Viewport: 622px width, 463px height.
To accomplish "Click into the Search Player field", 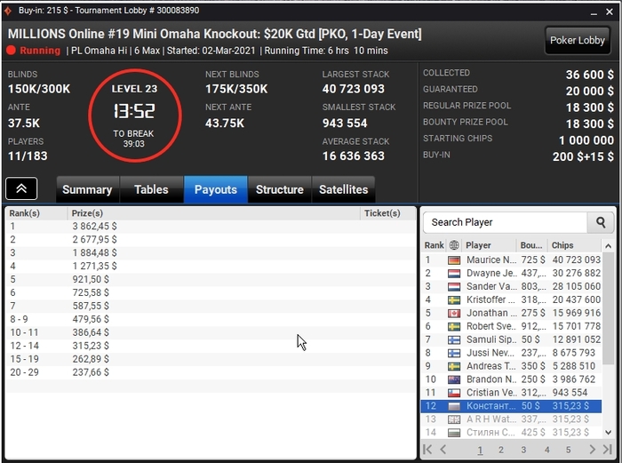I will tap(505, 222).
